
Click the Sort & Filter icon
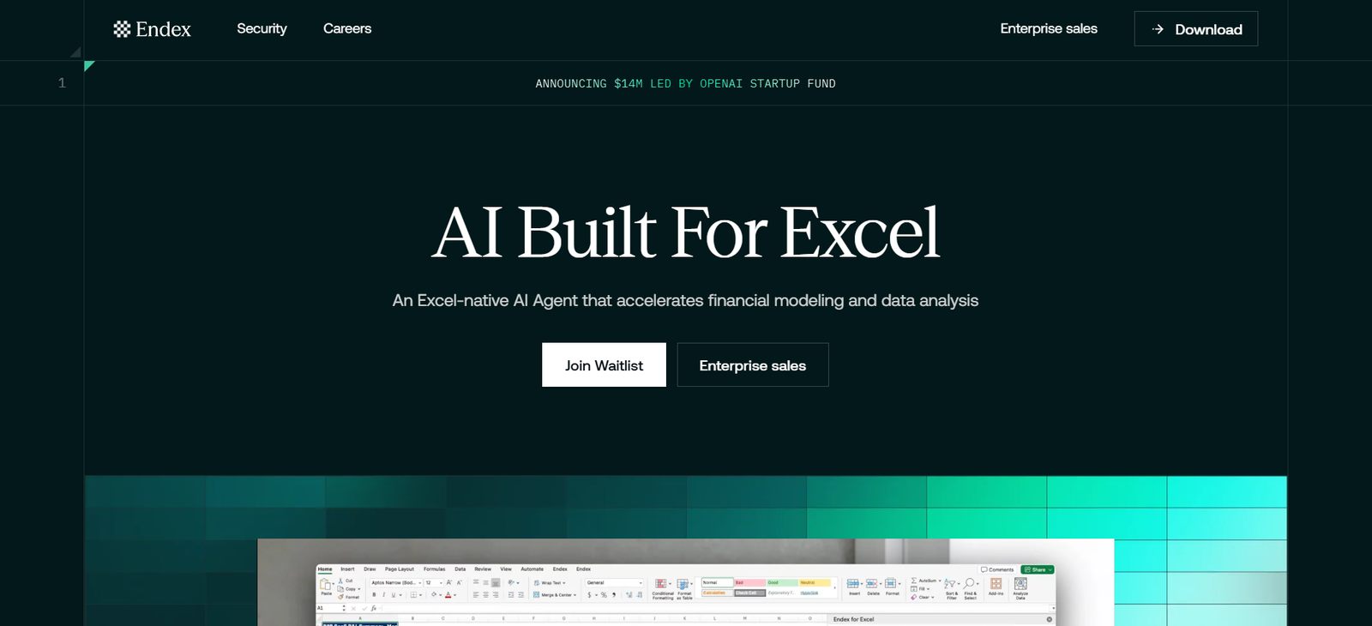tap(950, 584)
